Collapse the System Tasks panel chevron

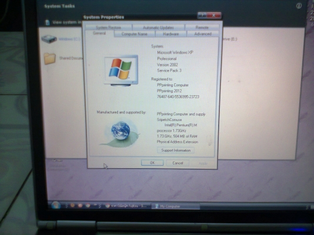(299, 6)
